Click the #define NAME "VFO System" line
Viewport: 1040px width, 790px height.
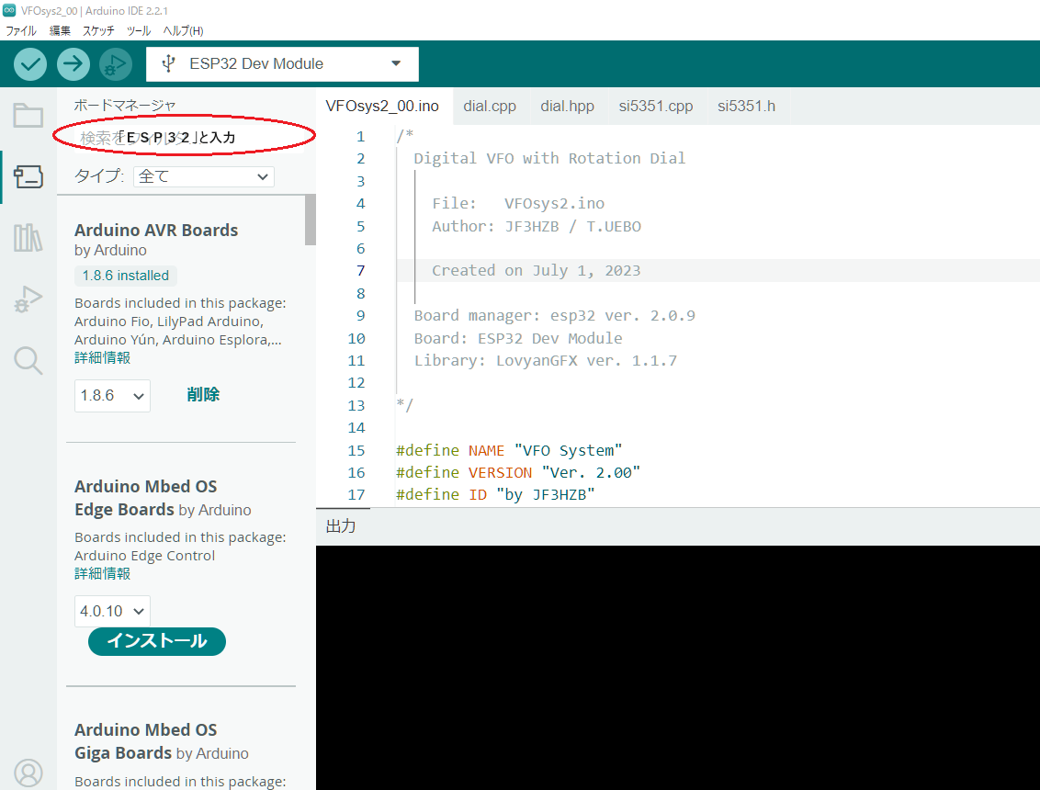click(x=509, y=450)
